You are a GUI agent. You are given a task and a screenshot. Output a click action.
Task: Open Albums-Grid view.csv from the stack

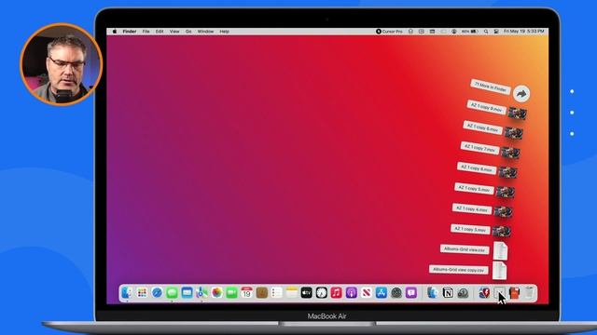tap(500, 251)
